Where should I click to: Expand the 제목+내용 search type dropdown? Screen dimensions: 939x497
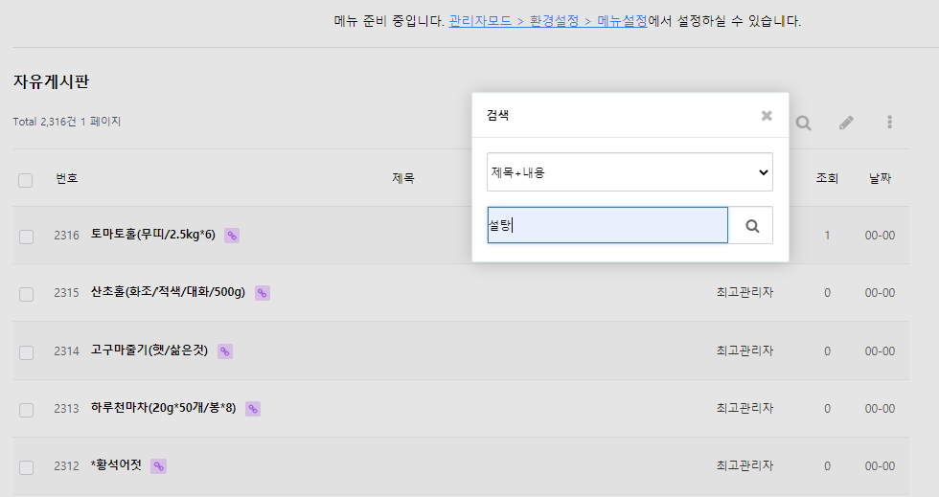(630, 172)
